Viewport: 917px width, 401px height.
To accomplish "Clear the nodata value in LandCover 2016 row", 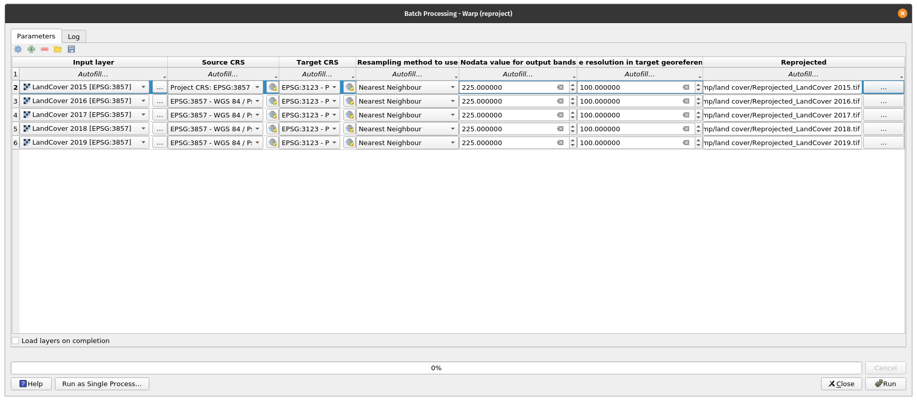I will [x=560, y=101].
